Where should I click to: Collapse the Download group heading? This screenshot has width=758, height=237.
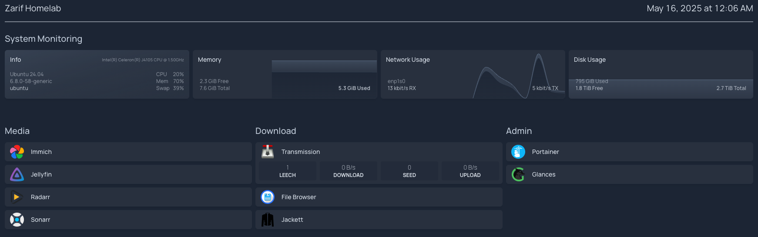click(275, 131)
